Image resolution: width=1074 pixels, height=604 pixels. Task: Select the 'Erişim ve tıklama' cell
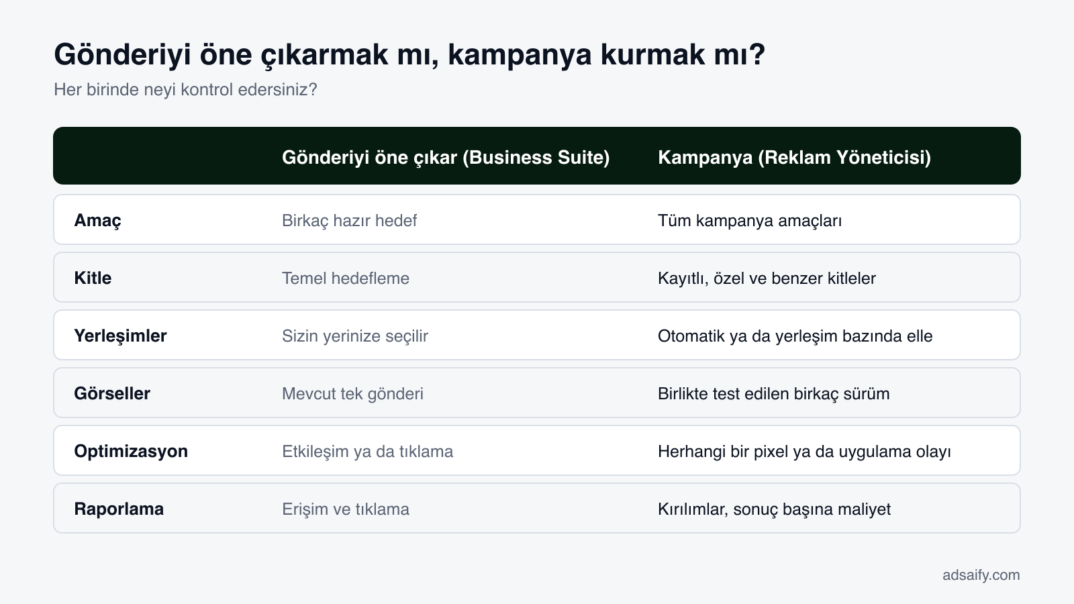pyautogui.click(x=346, y=509)
